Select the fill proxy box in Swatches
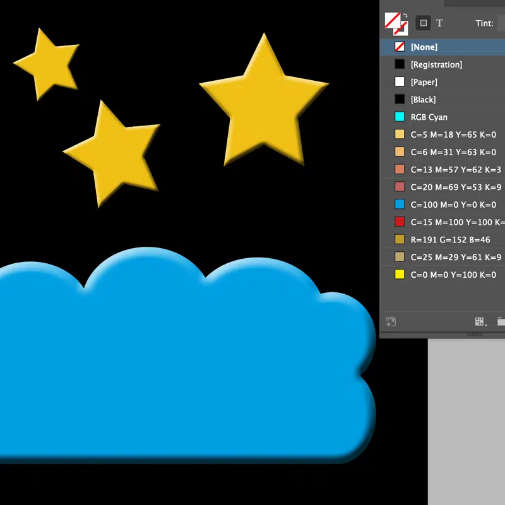Image resolution: width=505 pixels, height=505 pixels. (x=393, y=21)
